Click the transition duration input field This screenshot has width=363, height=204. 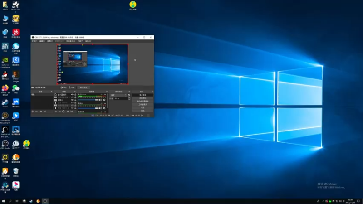point(121,98)
